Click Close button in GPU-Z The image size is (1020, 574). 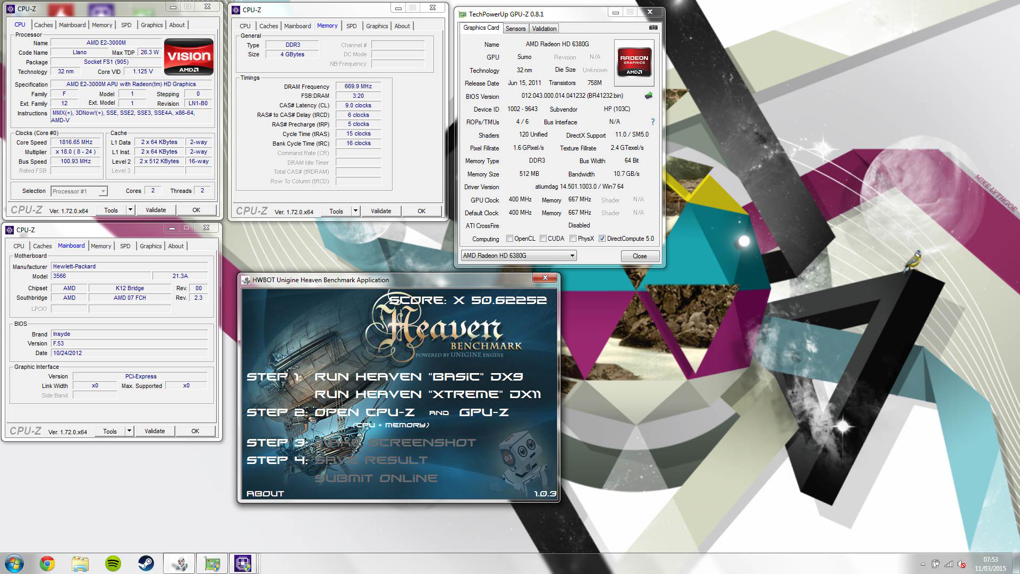coord(640,256)
